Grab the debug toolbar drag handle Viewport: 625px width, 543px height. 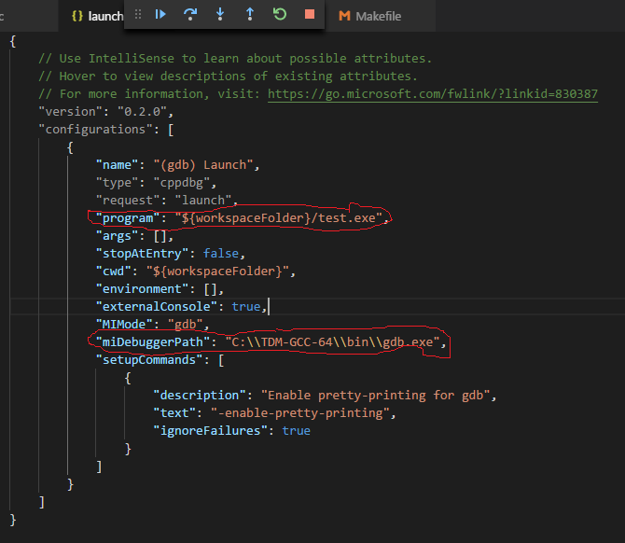coord(138,15)
